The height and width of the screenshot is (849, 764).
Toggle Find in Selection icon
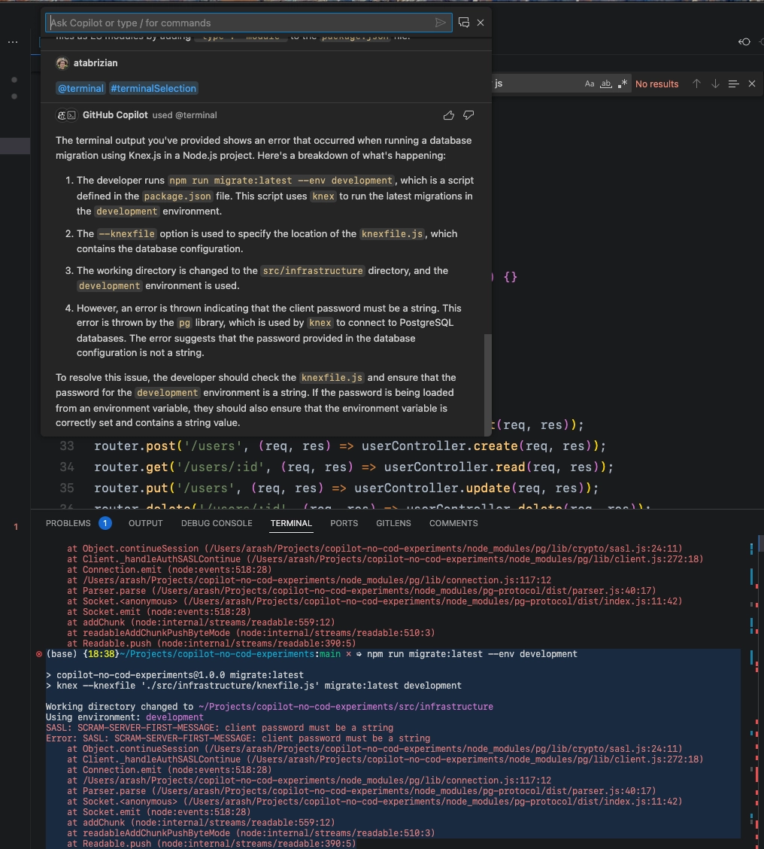point(733,84)
